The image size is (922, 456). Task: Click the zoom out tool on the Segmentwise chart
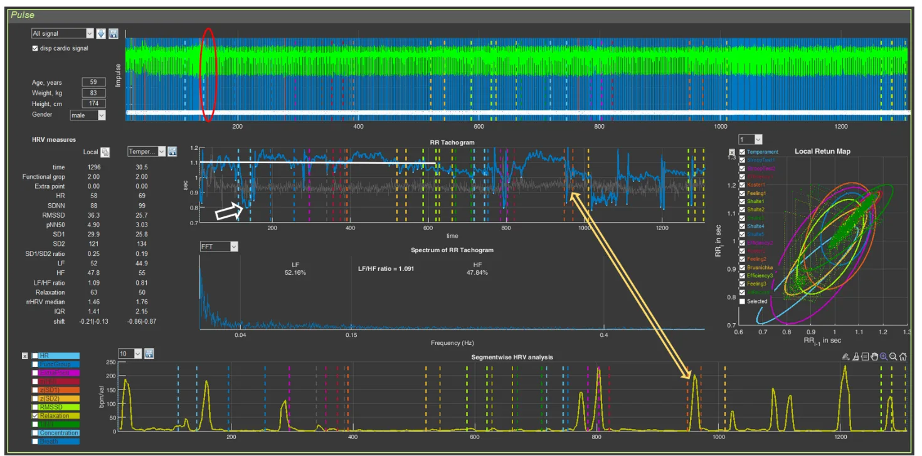click(x=893, y=356)
